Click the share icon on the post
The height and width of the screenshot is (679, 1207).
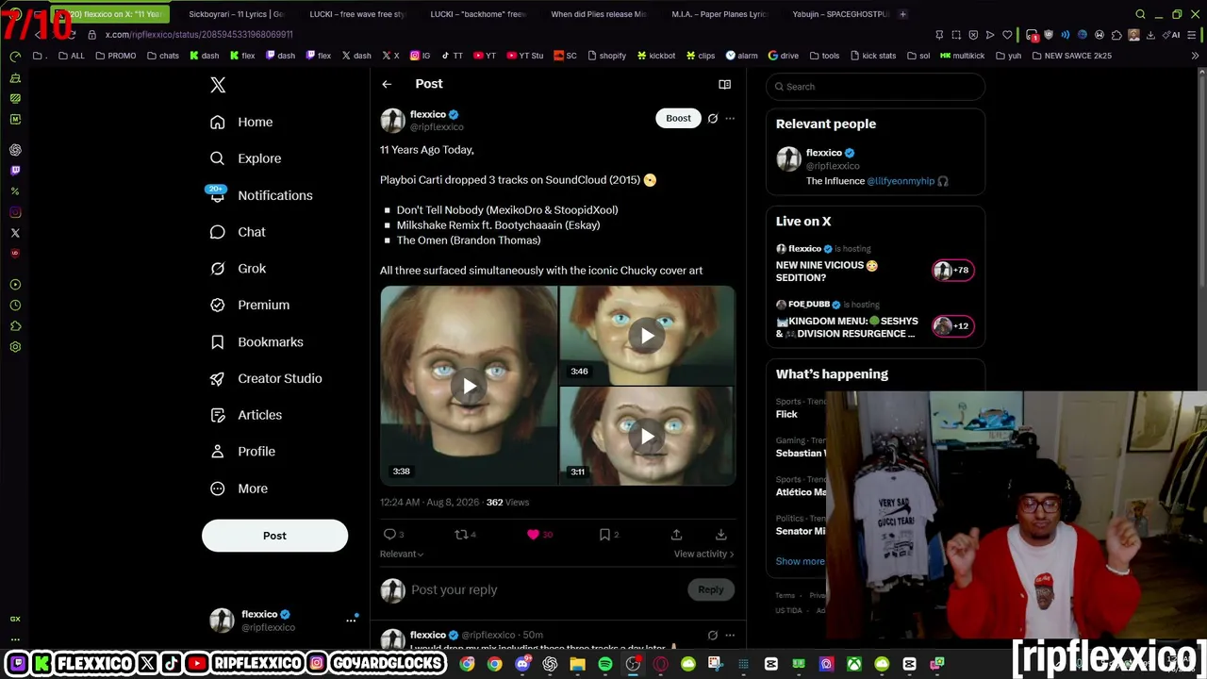point(676,535)
